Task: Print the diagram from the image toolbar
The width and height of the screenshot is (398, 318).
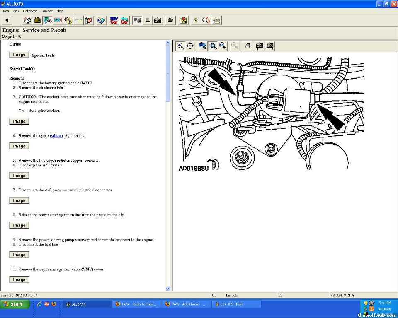Action: coord(248,46)
